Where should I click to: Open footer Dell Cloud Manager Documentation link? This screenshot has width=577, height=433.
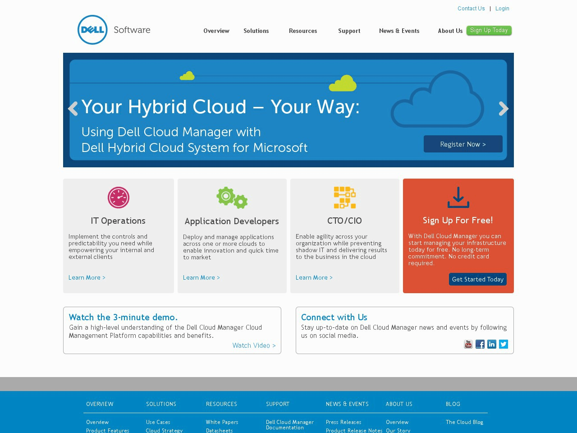[x=290, y=425]
